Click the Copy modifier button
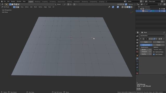Viewport: 166px width, 93px height. coord(158,42)
